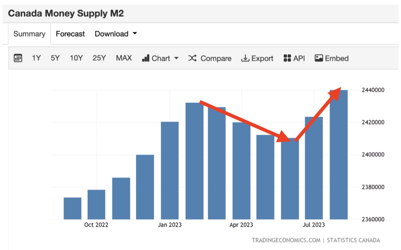The width and height of the screenshot is (401, 250).
Task: Click the tallest bar after Jul 2023
Action: [x=339, y=155]
